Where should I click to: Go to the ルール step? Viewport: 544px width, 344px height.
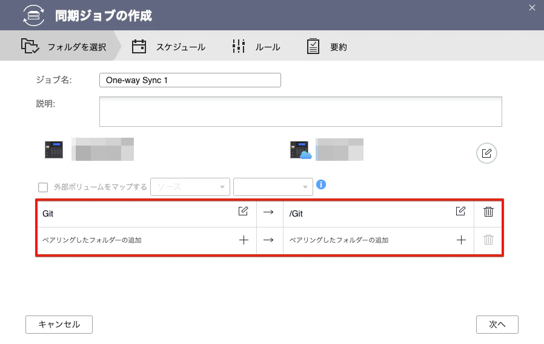268,47
